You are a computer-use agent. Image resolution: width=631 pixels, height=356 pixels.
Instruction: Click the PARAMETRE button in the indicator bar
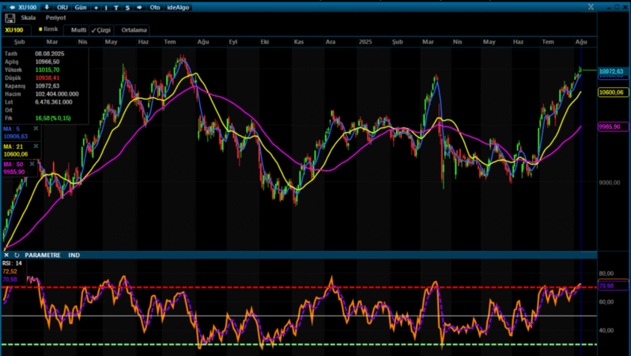point(43,255)
